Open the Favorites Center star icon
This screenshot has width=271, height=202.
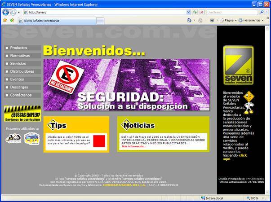[4, 20]
